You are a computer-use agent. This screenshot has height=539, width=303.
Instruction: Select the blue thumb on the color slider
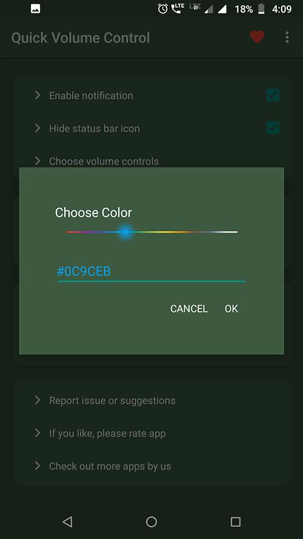click(126, 232)
